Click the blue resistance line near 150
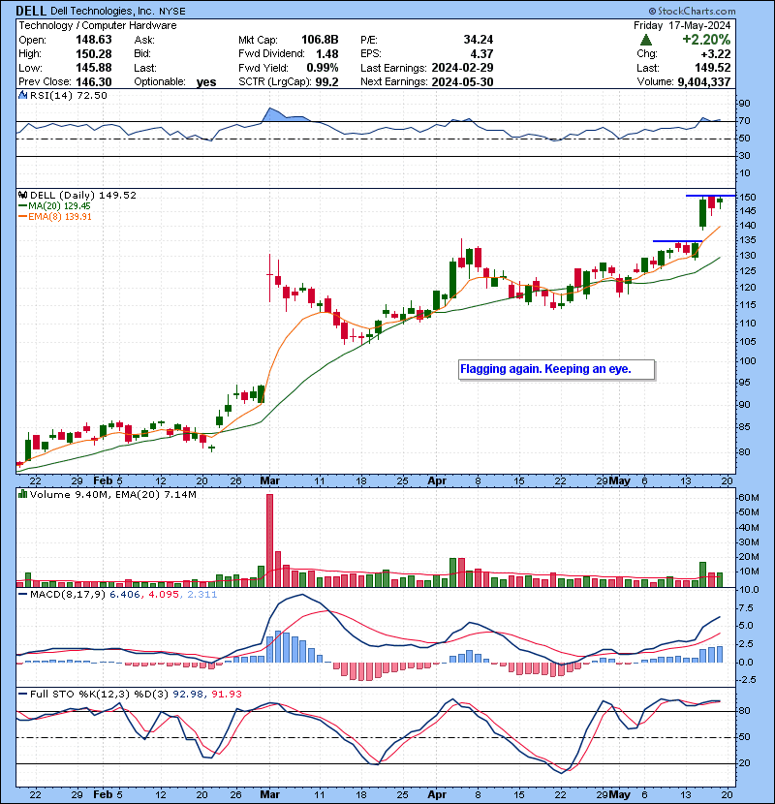 710,196
